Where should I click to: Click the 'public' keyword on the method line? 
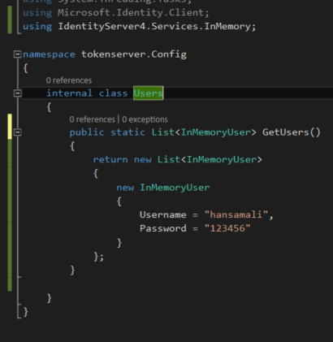[x=87, y=132]
